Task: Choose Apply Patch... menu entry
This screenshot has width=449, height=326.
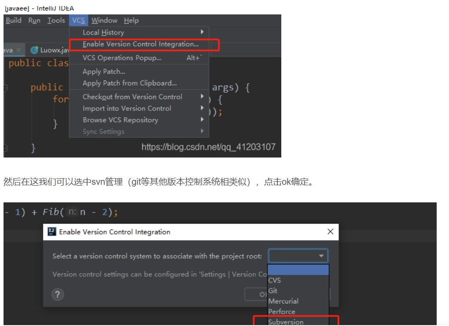Action: tap(139, 72)
